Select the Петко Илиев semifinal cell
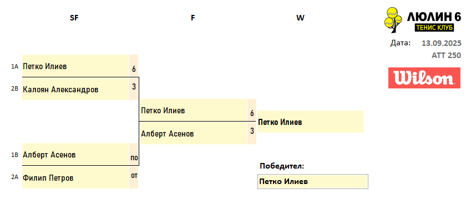The height and width of the screenshot is (210, 466). [x=75, y=66]
